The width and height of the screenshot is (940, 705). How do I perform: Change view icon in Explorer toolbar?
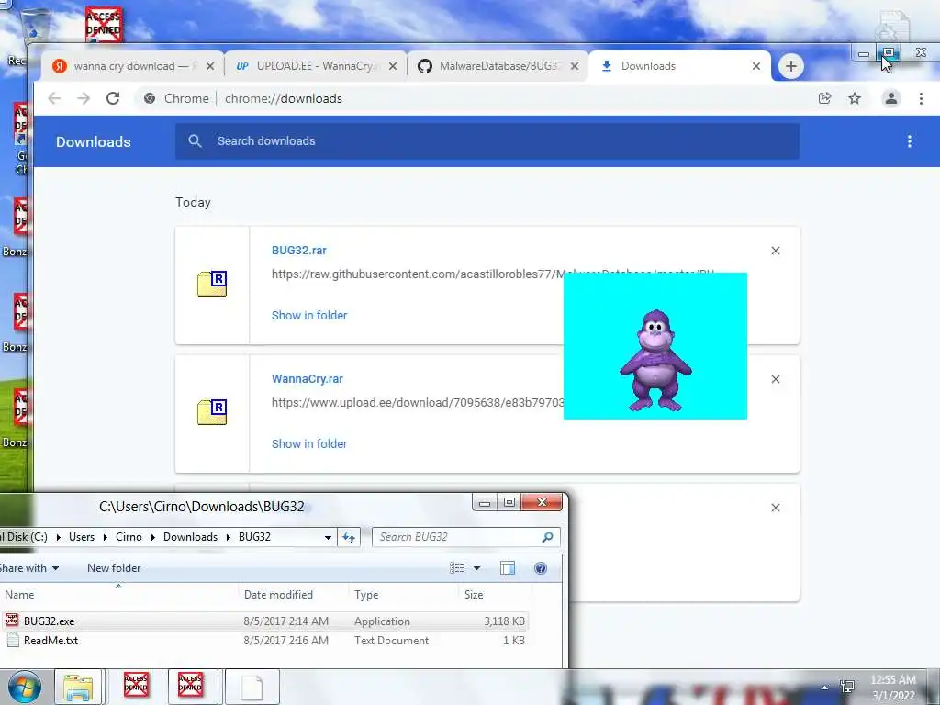[457, 567]
